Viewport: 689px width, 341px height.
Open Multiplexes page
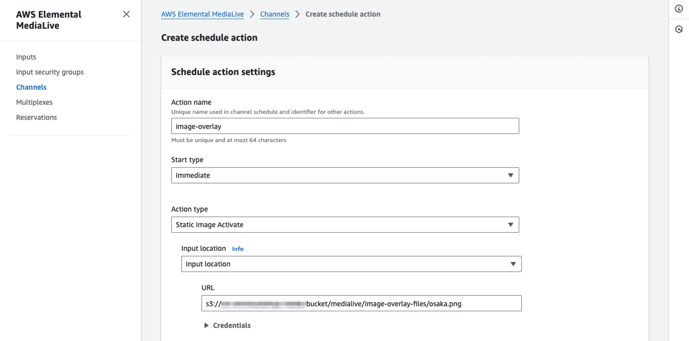coord(34,102)
